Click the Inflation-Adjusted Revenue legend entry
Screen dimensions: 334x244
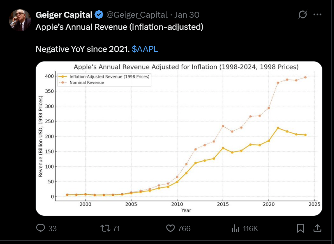109,77
